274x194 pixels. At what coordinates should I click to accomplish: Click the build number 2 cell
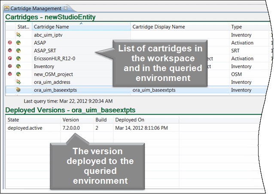(97, 128)
